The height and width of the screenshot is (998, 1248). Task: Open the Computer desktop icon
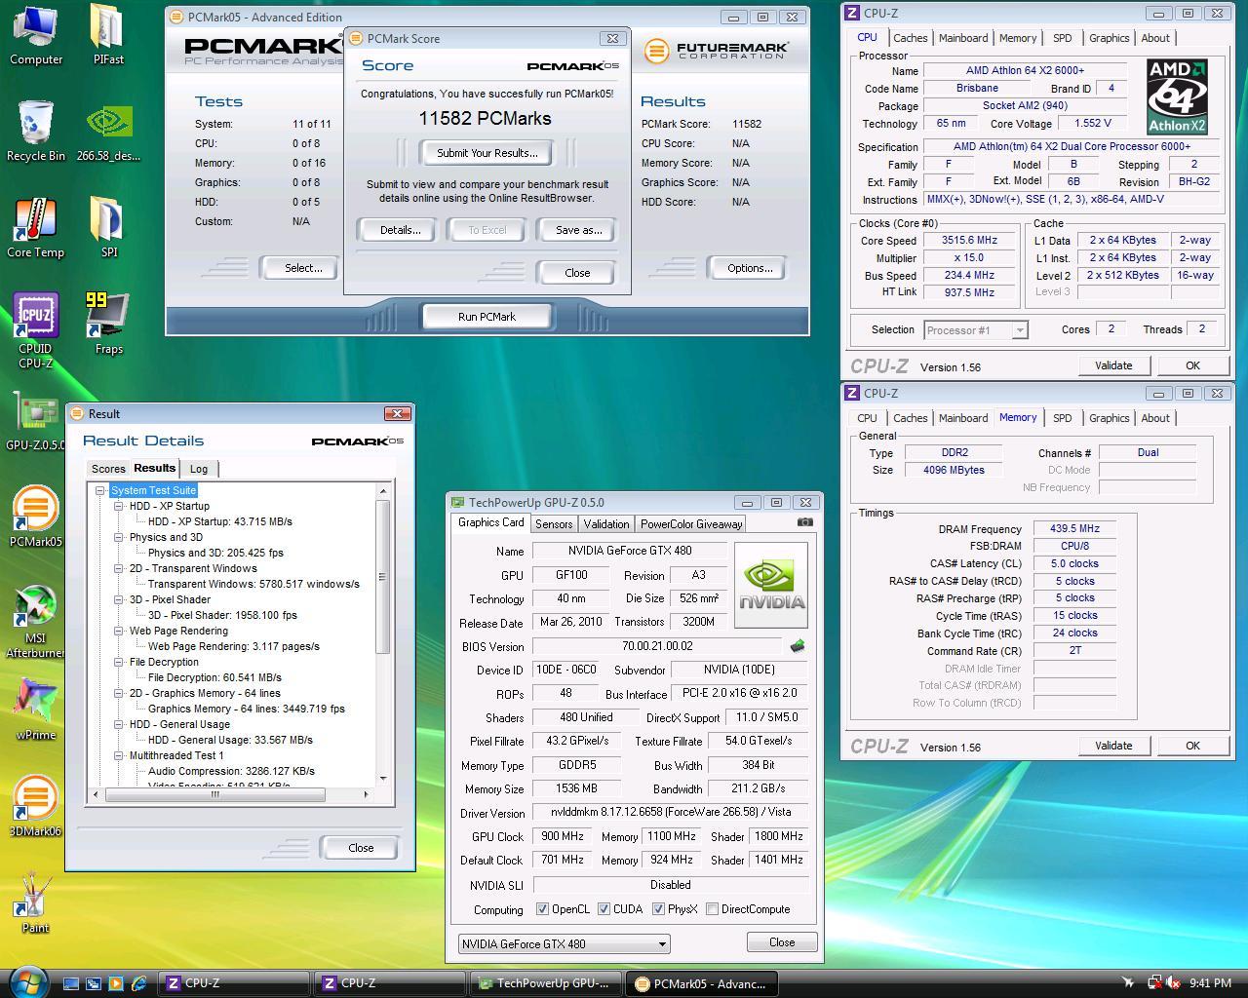click(x=36, y=35)
